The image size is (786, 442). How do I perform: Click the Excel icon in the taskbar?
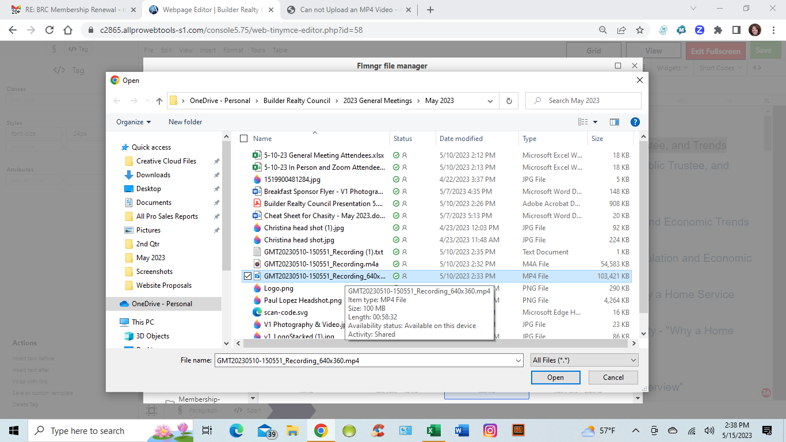click(x=433, y=430)
